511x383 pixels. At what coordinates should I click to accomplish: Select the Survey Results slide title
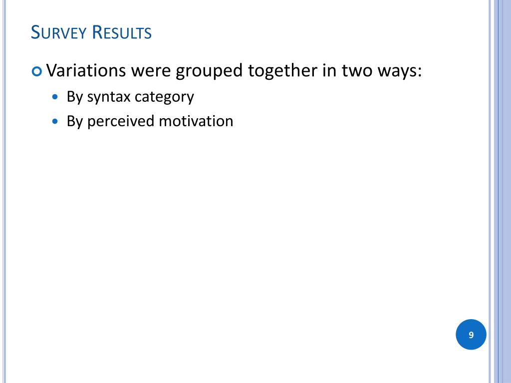tap(91, 32)
